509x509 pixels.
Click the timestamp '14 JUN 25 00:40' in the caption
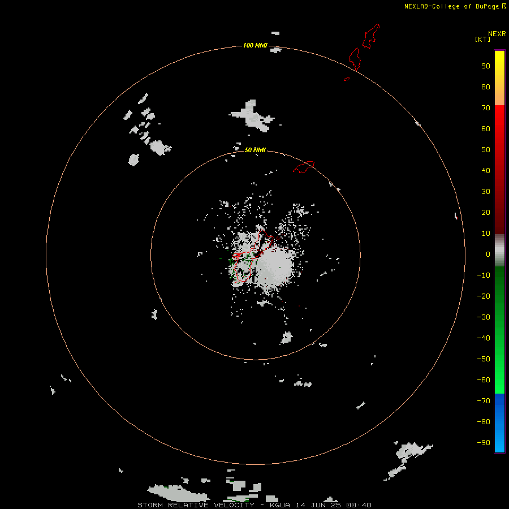(333, 505)
